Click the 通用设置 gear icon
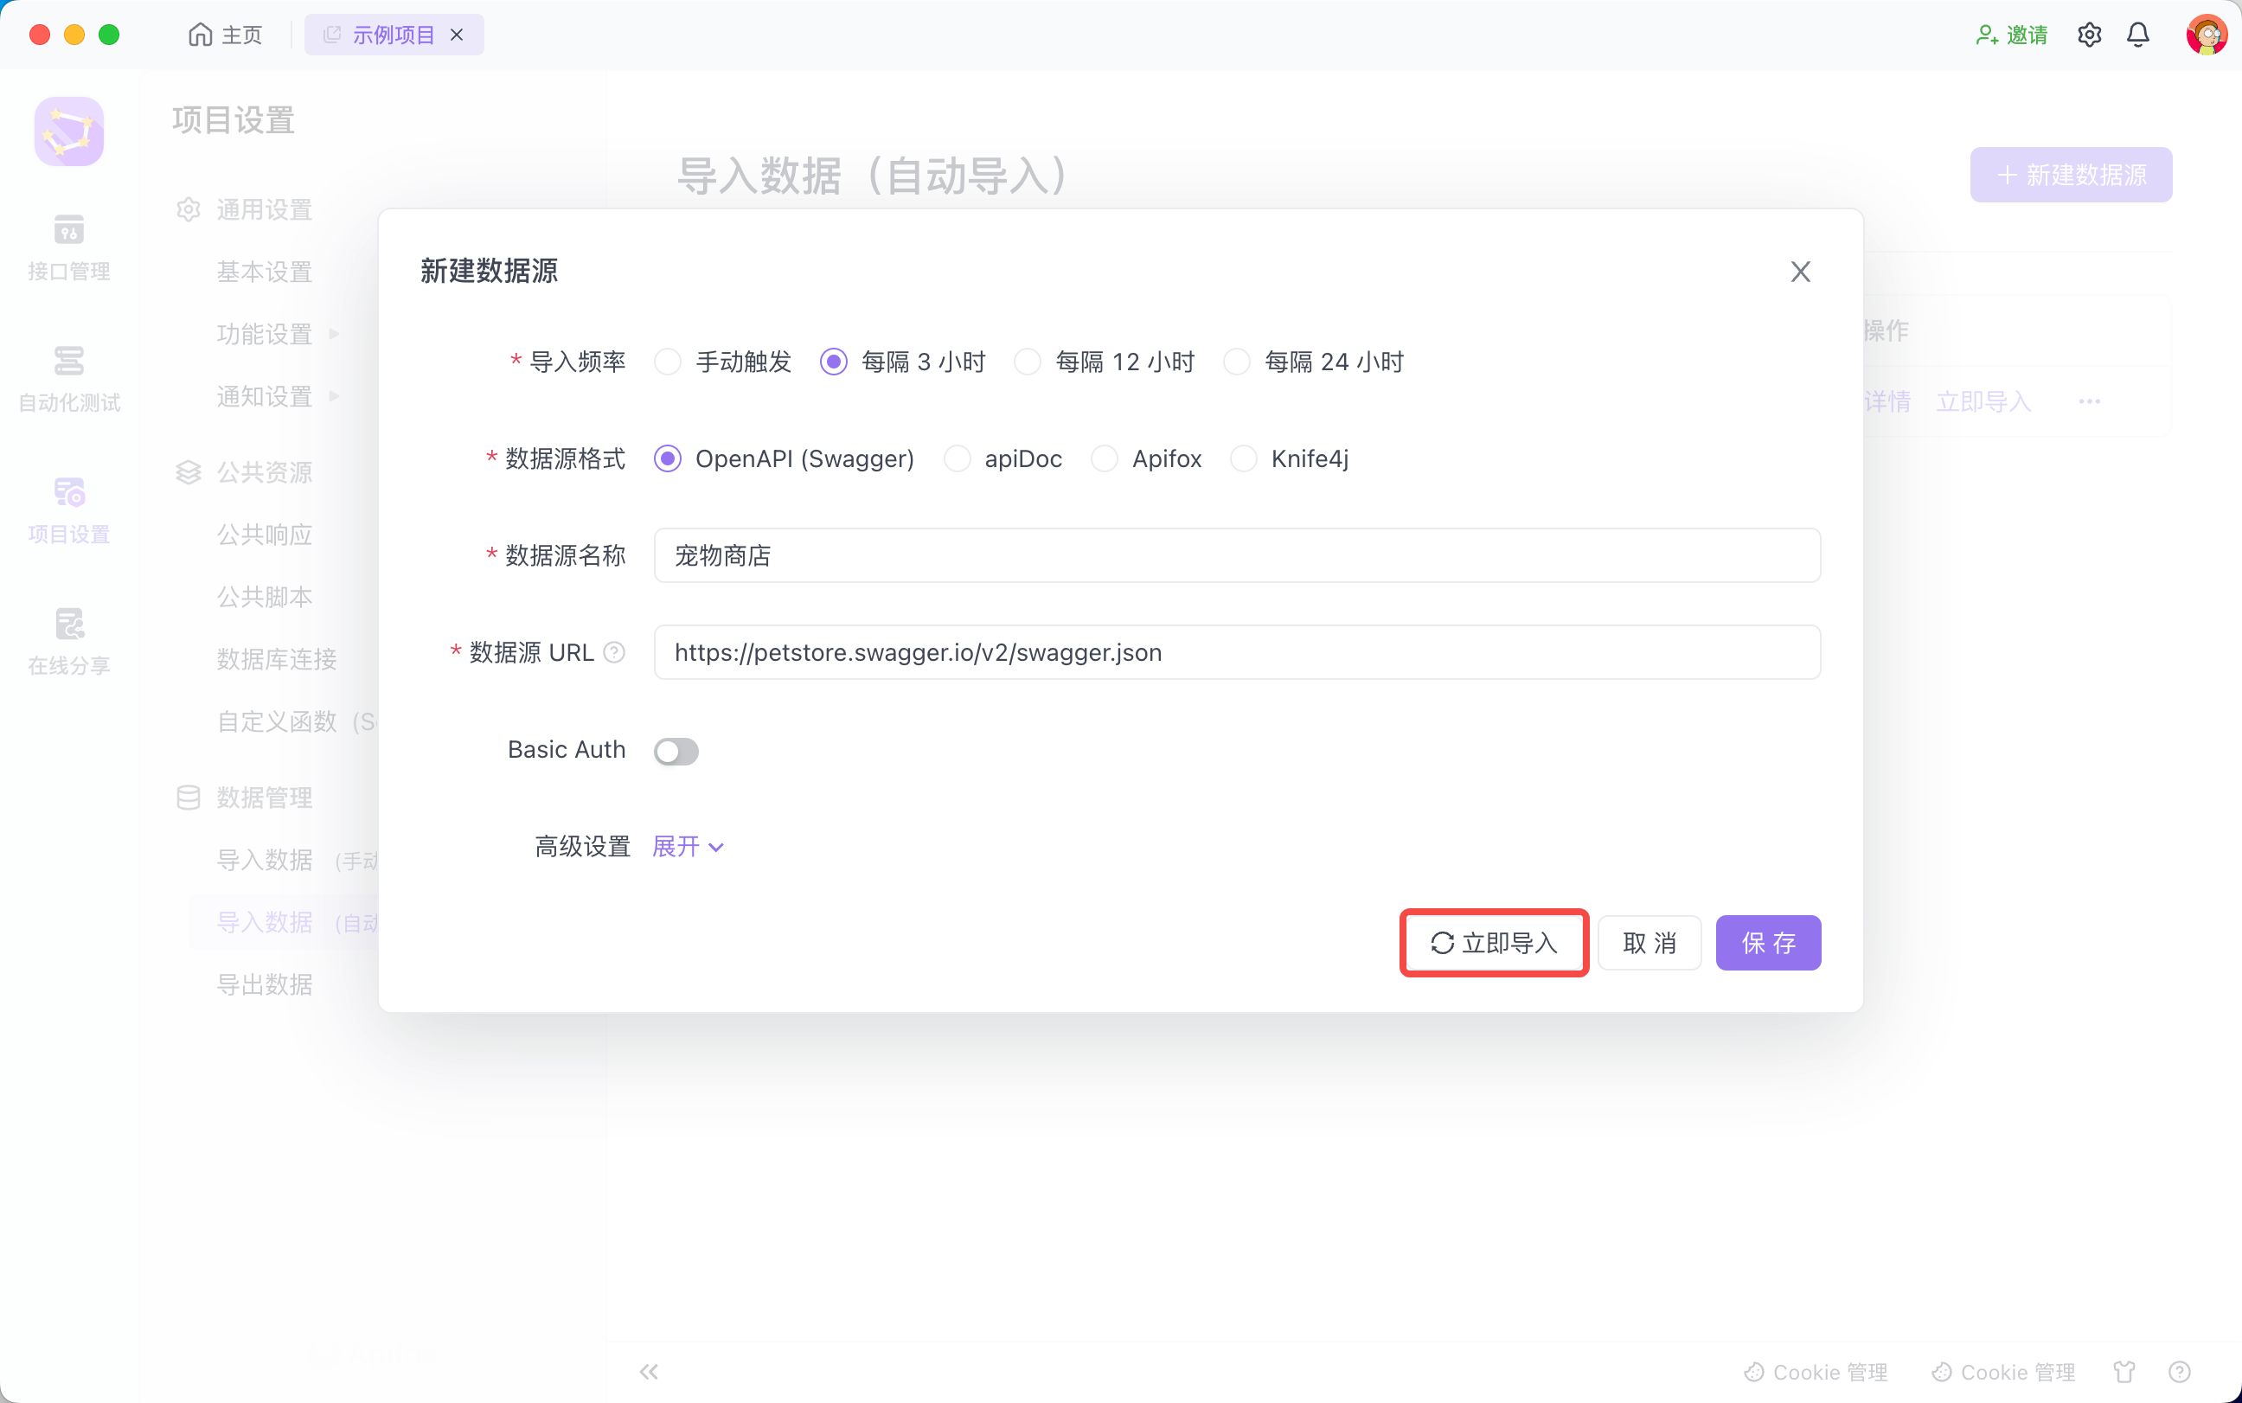The height and width of the screenshot is (1403, 2242). (189, 209)
